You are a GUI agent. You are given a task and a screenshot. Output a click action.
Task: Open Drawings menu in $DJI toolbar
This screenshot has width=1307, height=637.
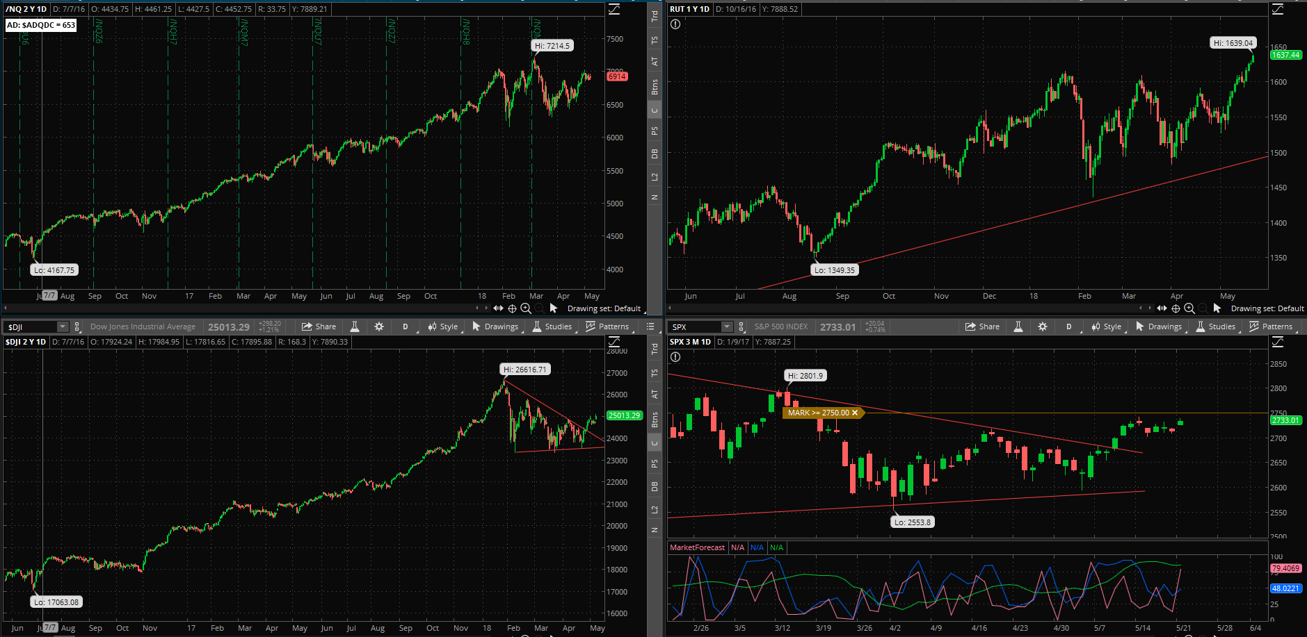coord(495,326)
